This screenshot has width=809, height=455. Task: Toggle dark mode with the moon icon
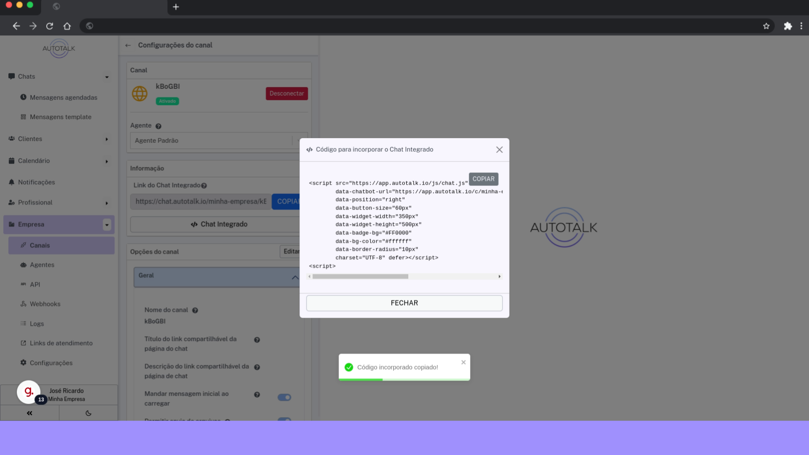[x=88, y=413]
